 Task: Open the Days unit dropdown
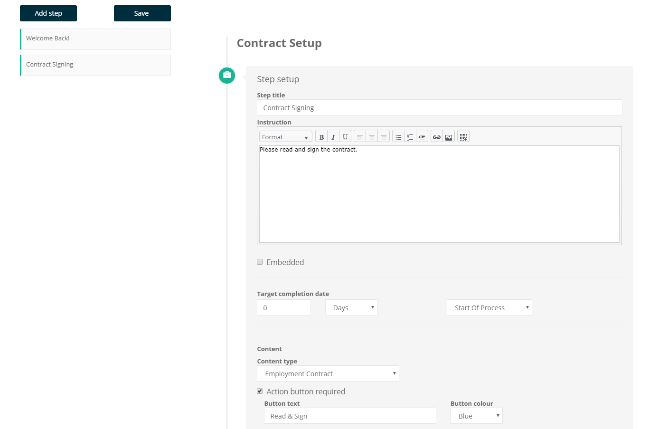point(351,307)
